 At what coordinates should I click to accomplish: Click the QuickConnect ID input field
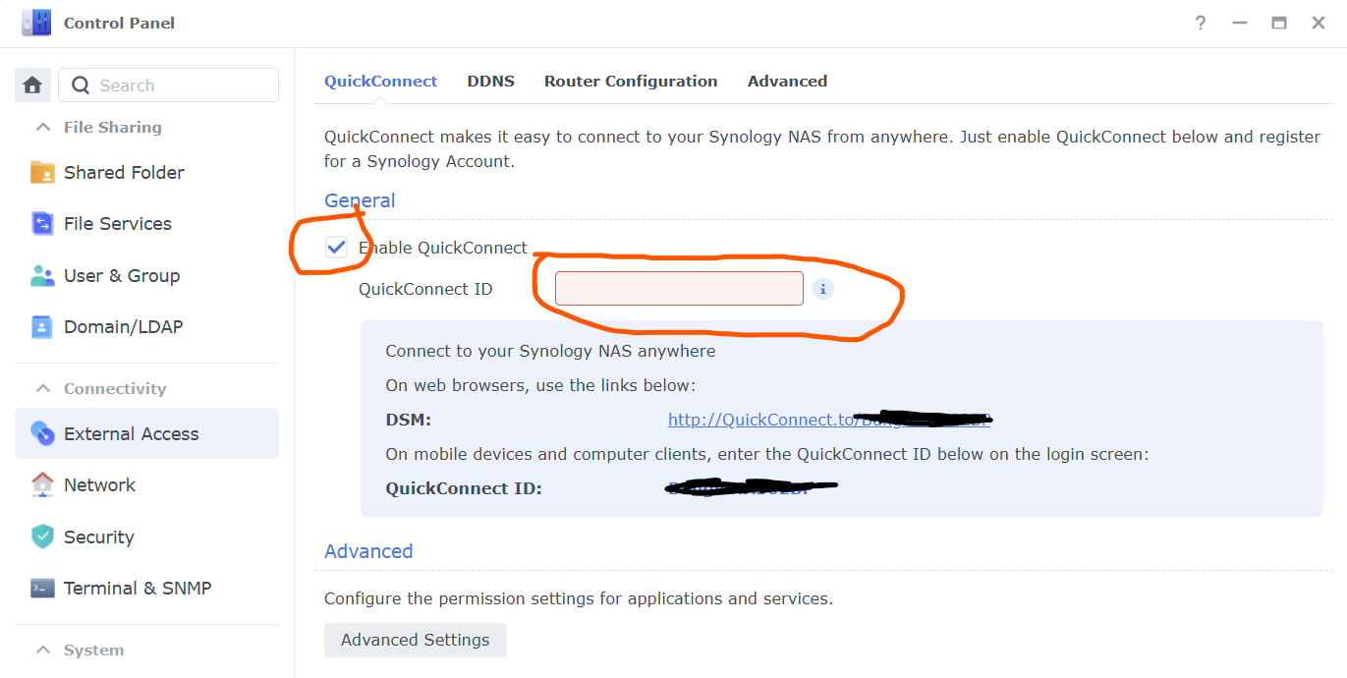pos(679,289)
